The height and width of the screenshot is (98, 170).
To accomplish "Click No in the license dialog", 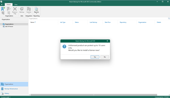I will click(x=105, y=57).
